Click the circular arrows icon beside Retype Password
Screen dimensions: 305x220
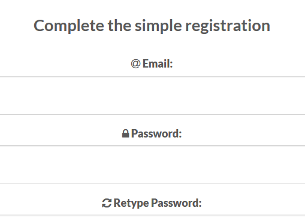(x=107, y=203)
